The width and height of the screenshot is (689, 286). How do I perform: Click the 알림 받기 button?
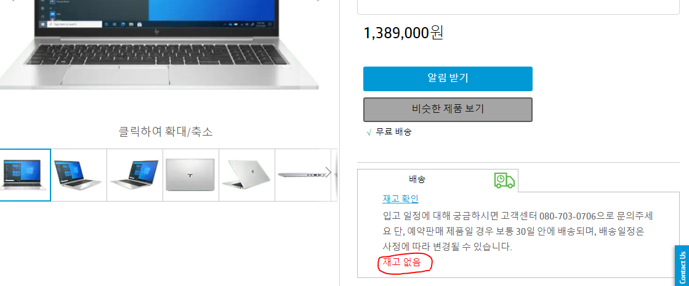pos(448,79)
